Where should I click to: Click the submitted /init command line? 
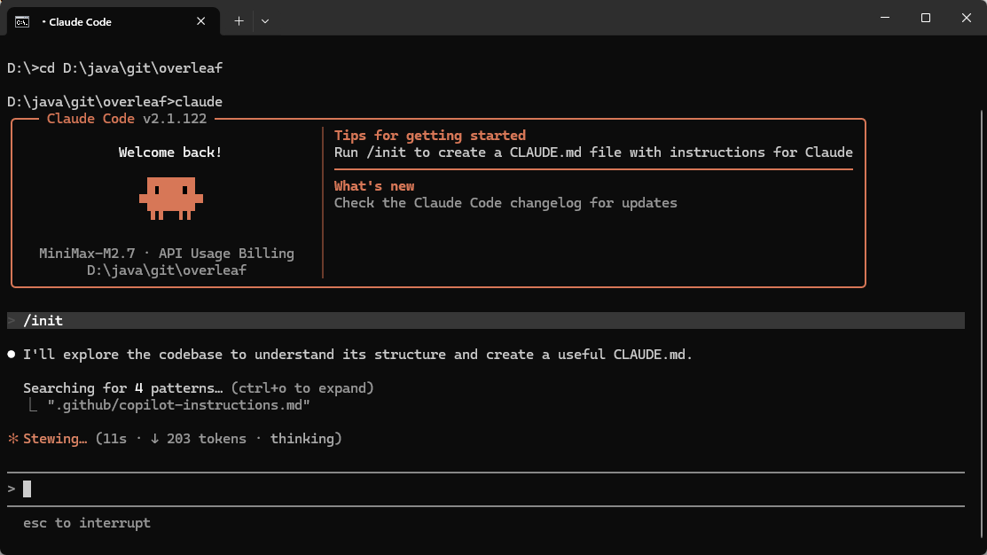coord(485,320)
